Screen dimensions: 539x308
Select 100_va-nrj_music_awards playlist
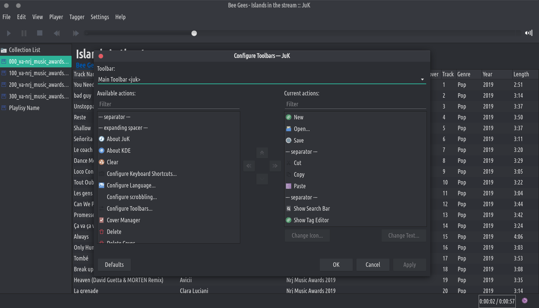click(x=36, y=73)
